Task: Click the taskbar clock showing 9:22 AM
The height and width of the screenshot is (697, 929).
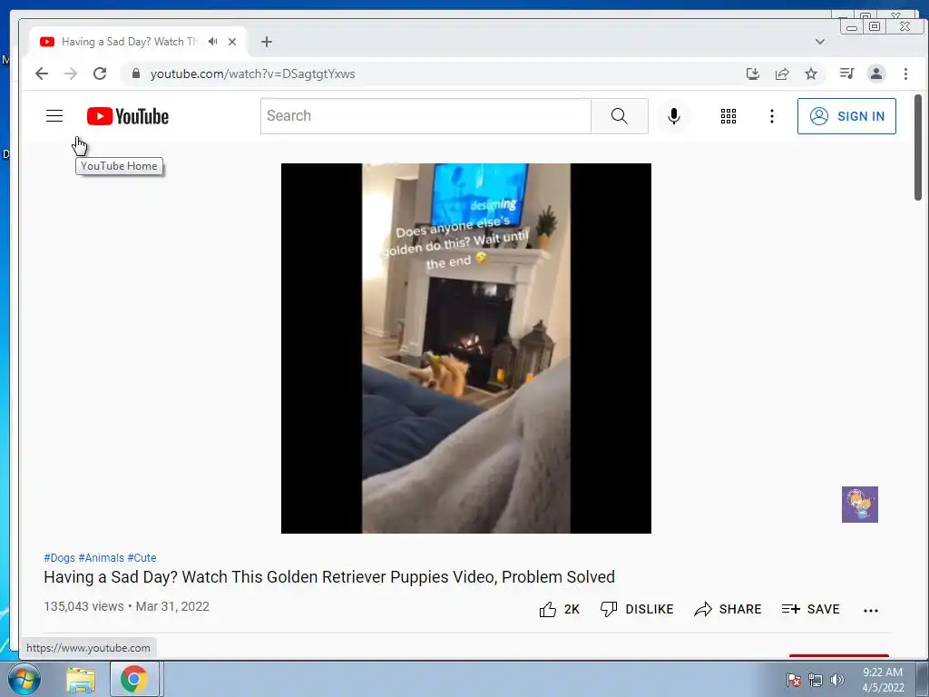Action: [x=883, y=680]
